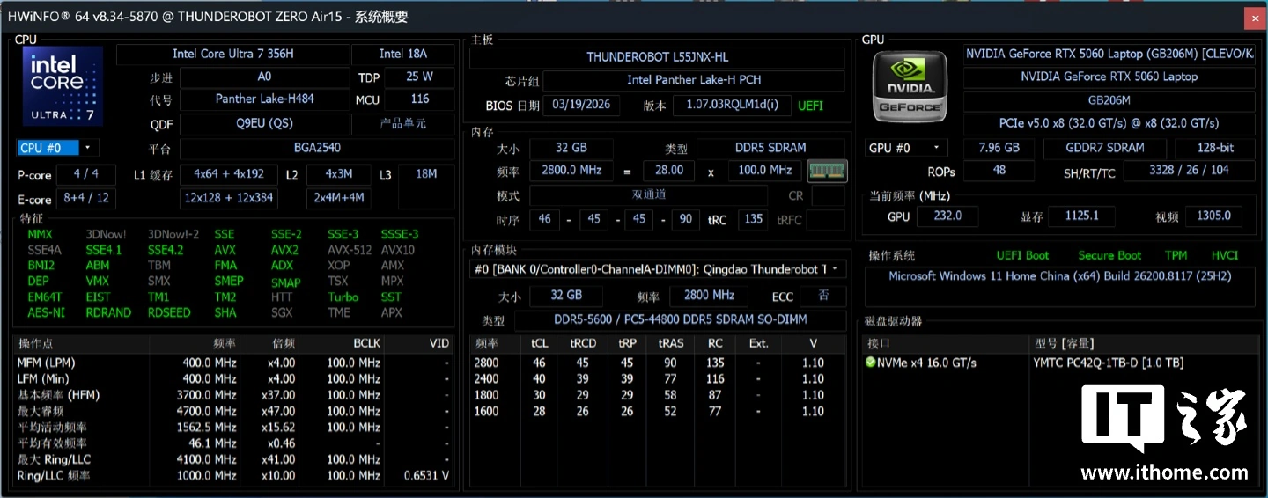Click green NVMe status check icon
Viewport: 1268px width, 498px height.
point(870,363)
